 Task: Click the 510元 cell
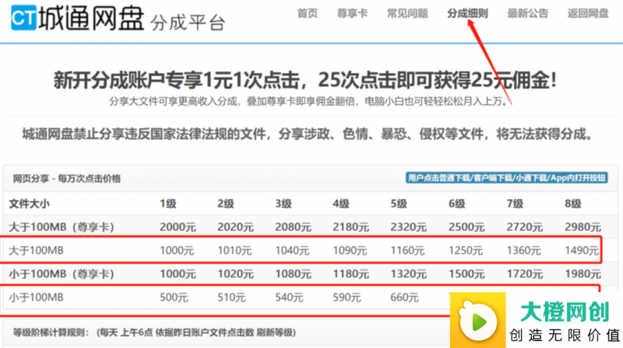(231, 298)
